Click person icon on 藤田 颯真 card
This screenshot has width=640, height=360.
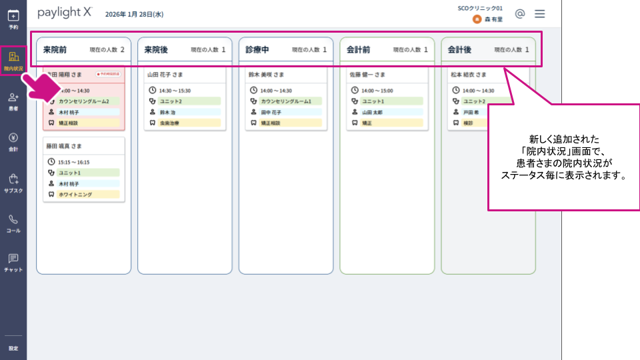click(51, 184)
